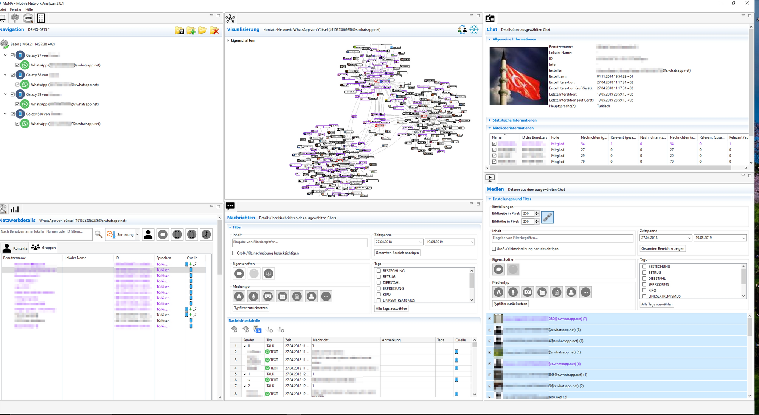Click the save case folder icon
759x415 pixels.
click(x=180, y=31)
